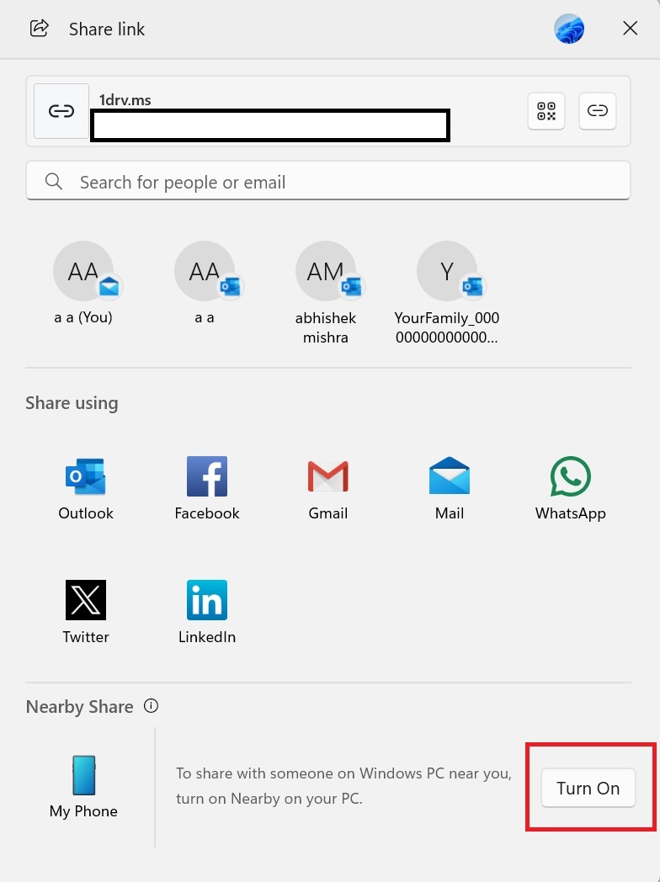Share using WhatsApp
The image size is (660, 882).
[570, 489]
